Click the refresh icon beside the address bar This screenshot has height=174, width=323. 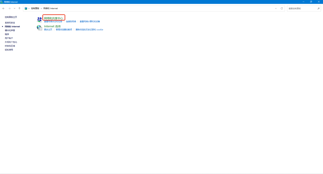click(x=282, y=8)
